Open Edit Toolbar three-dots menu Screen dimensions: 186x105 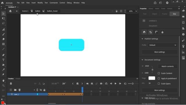point(3,96)
